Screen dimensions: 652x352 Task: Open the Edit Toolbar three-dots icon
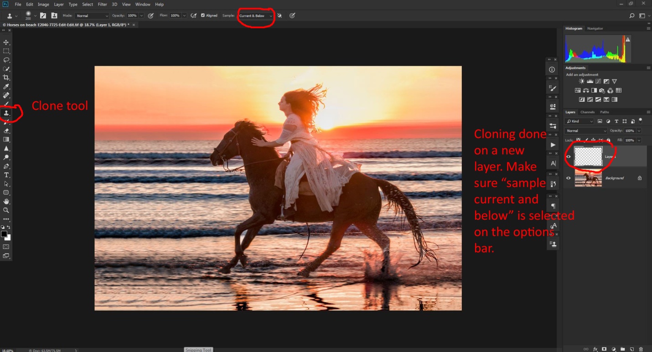pos(6,219)
